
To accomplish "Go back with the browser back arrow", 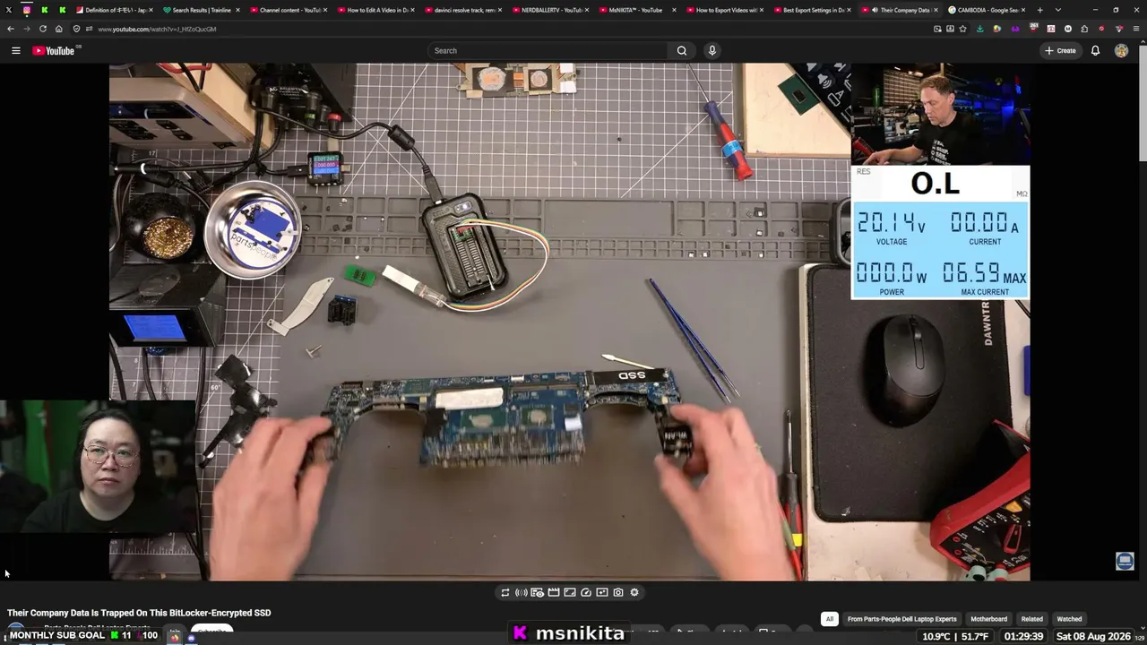I will 11,29.
